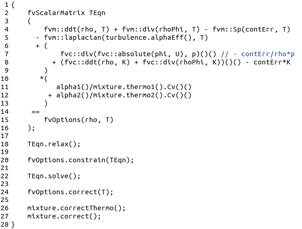Click fvm::ddt(rho, T) term

pyautogui.click(x=77, y=29)
